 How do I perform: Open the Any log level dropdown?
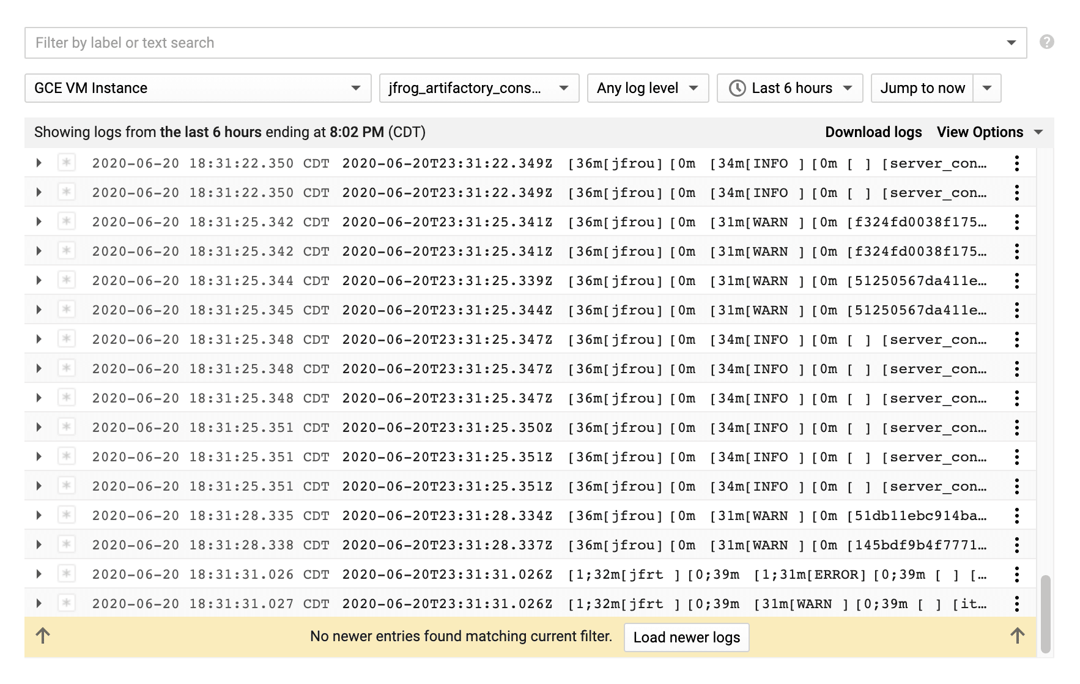[648, 88]
